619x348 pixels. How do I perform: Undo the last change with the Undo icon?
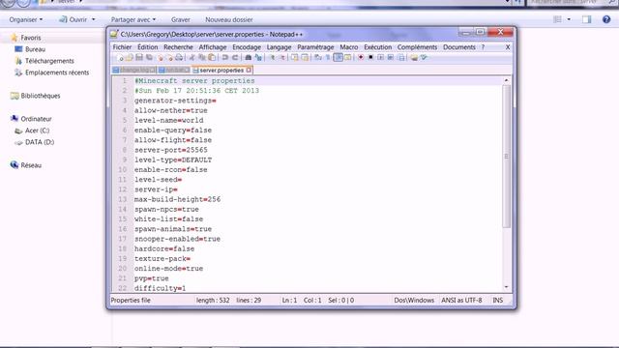[224, 58]
